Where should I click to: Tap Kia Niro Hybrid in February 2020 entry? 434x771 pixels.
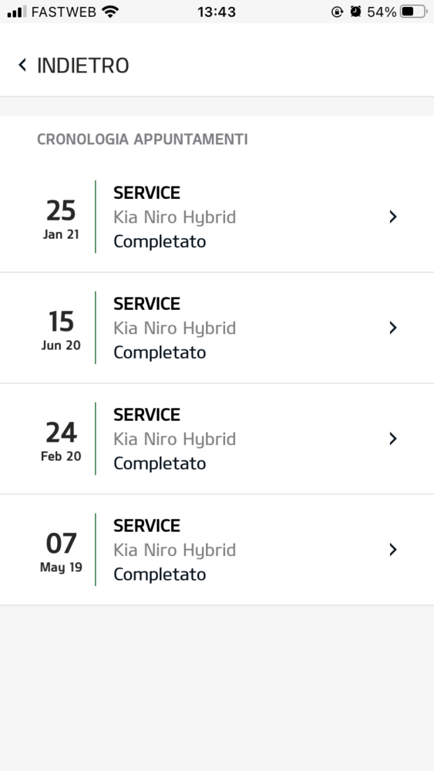pyautogui.click(x=174, y=439)
